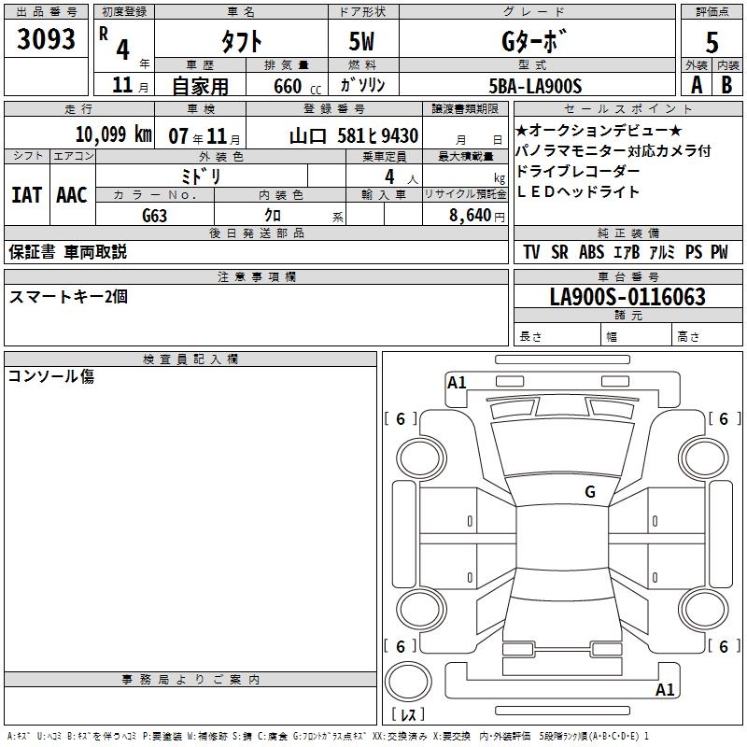Screen dimensions: 747x747
Task: Select interior color クロ
Action: click(x=273, y=216)
